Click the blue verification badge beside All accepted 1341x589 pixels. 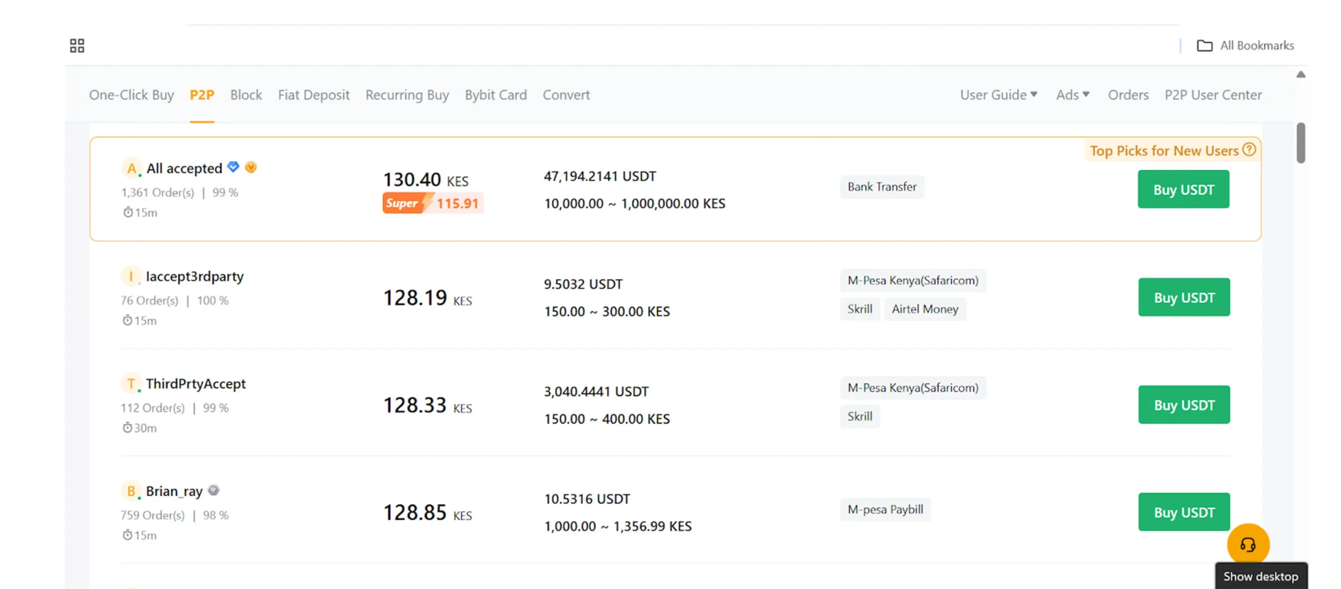point(233,167)
